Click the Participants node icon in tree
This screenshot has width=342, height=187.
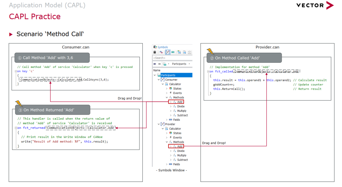pyautogui.click(x=159, y=75)
